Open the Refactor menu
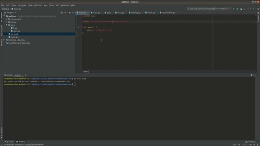260x146 pixels. tap(38, 5)
